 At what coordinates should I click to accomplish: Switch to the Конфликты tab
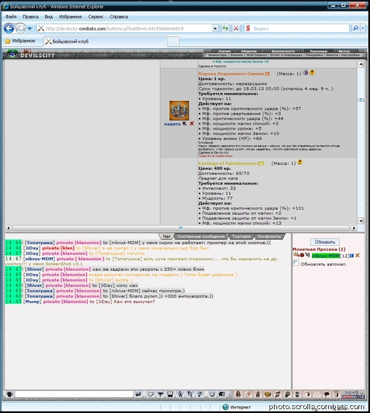tap(269, 236)
